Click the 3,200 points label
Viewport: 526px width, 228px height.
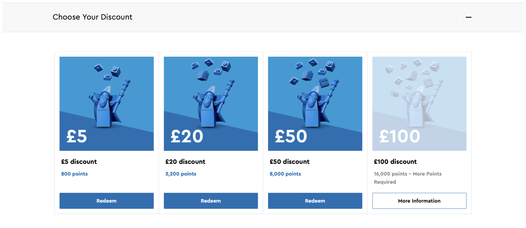click(181, 174)
